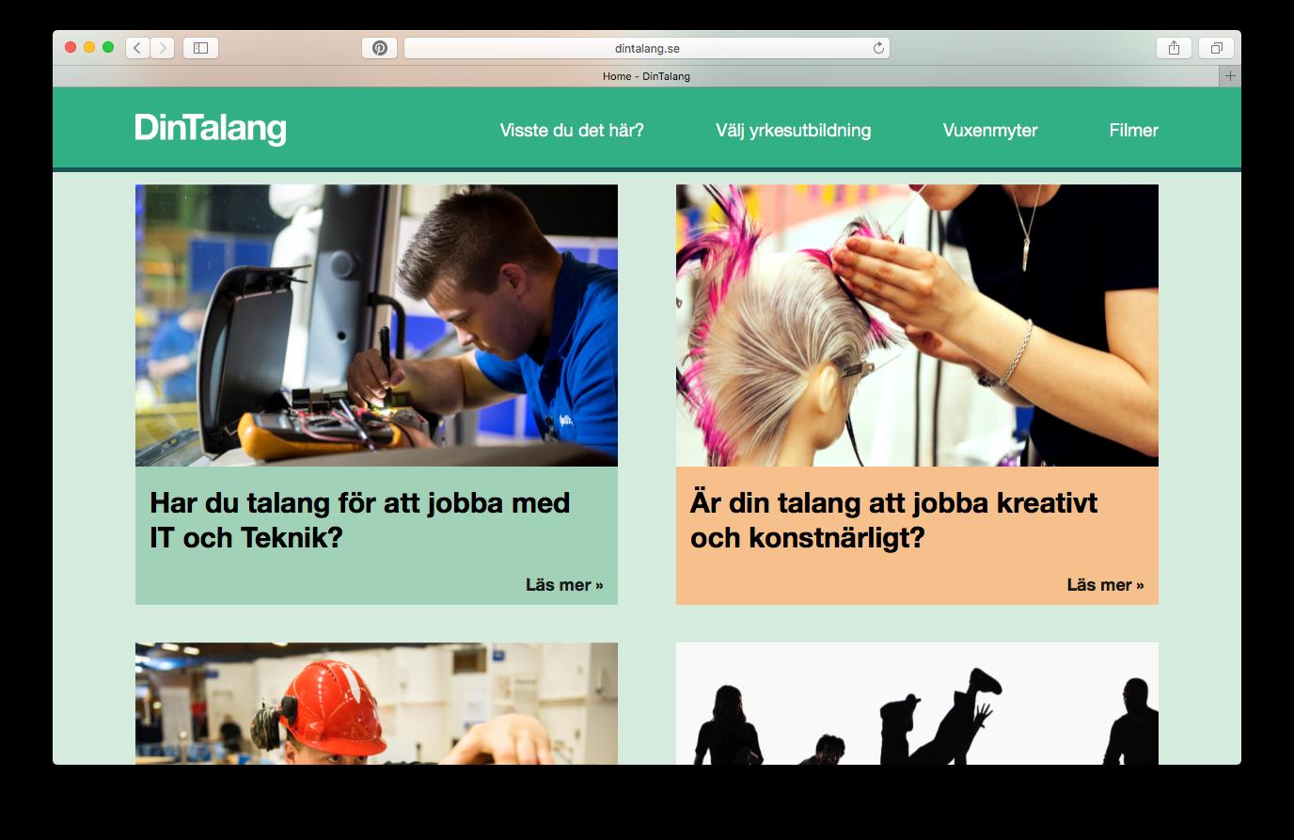The image size is (1294, 840).
Task: Open the Share button in the toolbar
Action: coord(1174,48)
